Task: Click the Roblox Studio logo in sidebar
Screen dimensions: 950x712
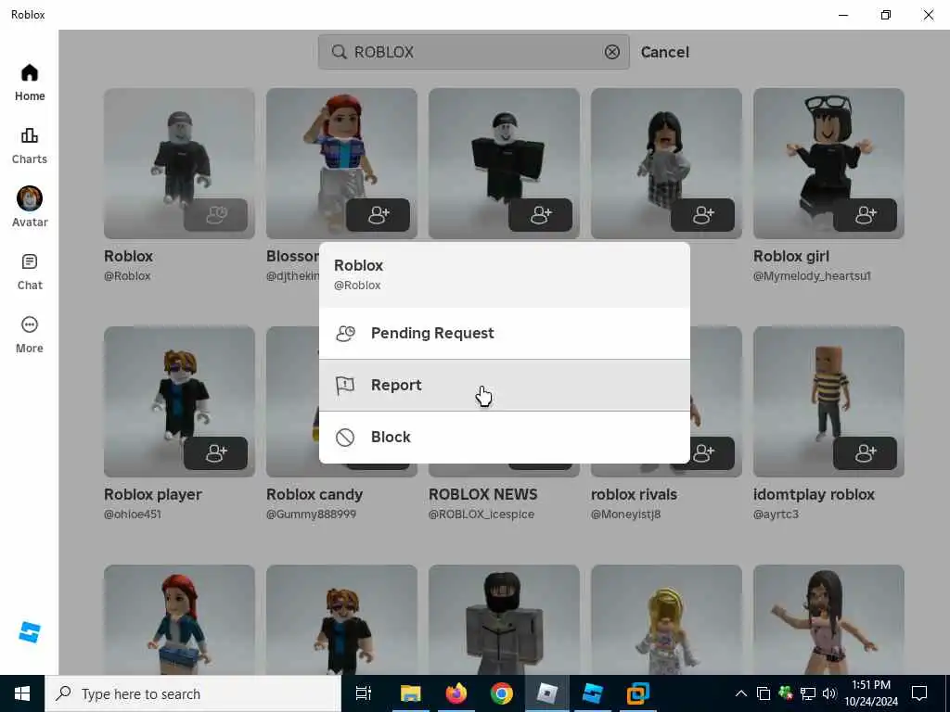Action: click(x=29, y=632)
